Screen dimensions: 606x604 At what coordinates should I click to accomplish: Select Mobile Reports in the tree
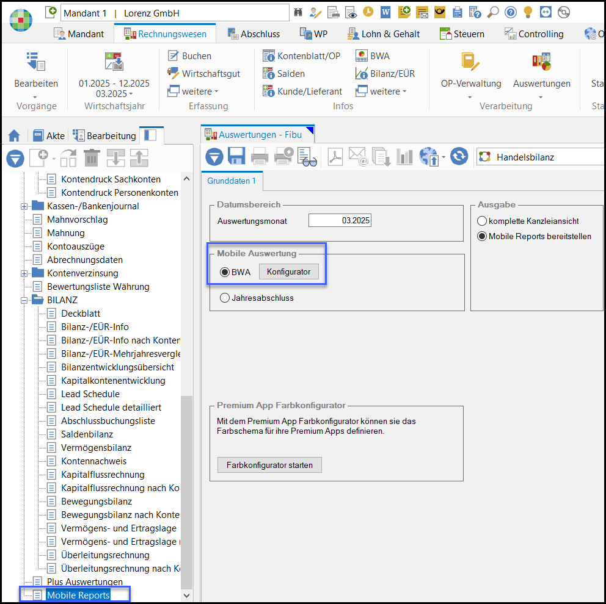coord(78,595)
